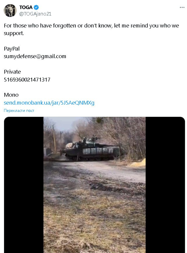
Task: Open the @TOGAjano21 handle
Action: coord(35,14)
